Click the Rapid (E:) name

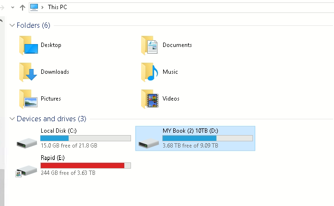coord(53,158)
